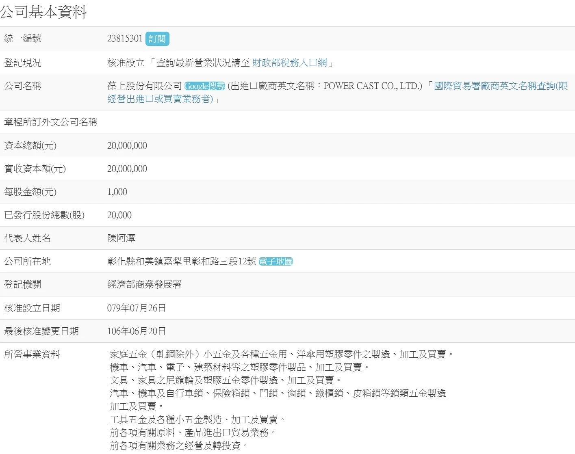This screenshot has width=575, height=454.
Task: Click the company name 葆上股份有限公司
Action: (144, 86)
